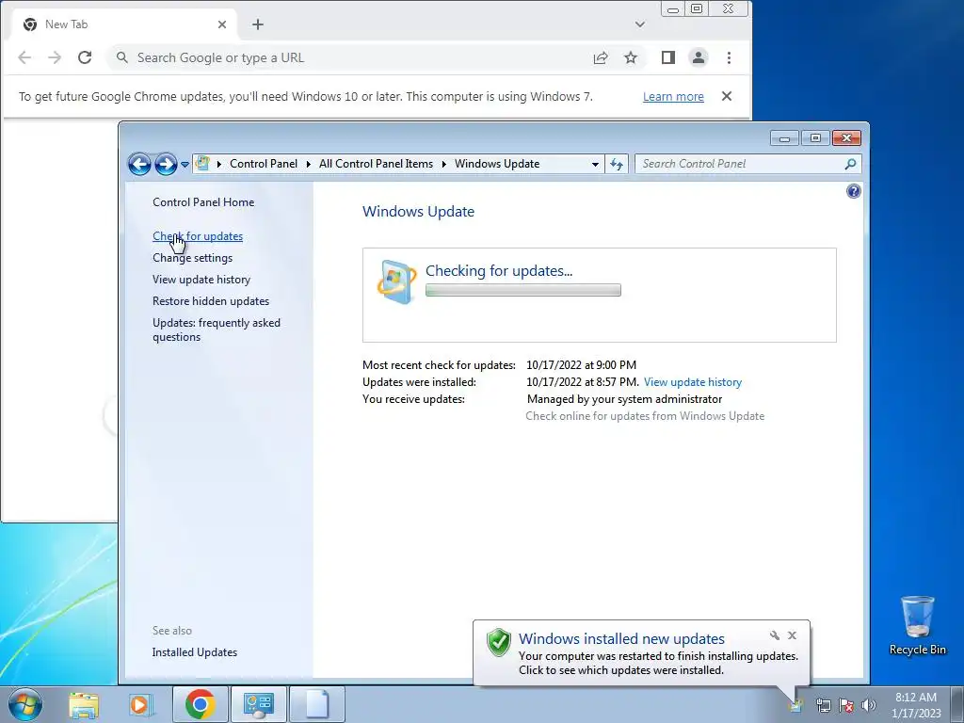This screenshot has width=964, height=723.
Task: Open Action Center flag tray icon
Action: coord(846,705)
